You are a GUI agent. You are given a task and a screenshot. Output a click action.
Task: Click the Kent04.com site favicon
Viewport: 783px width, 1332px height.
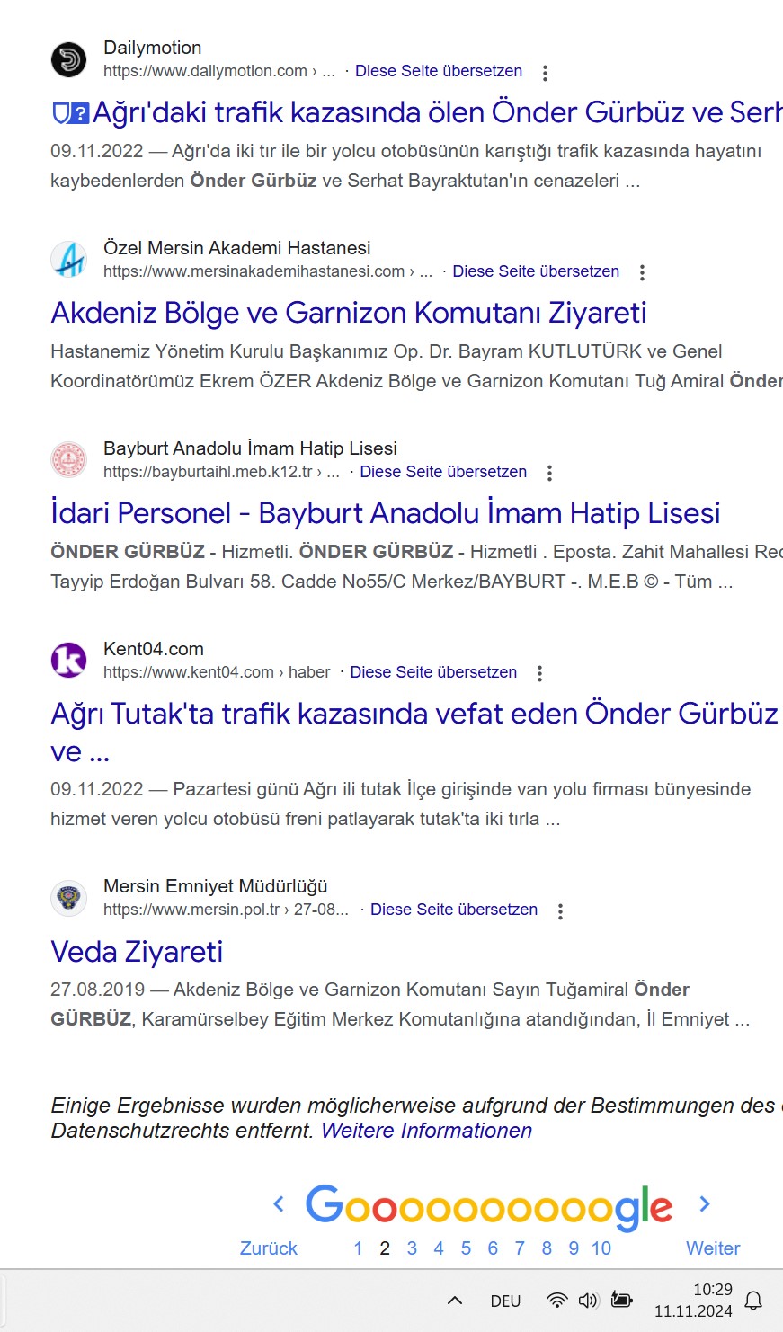68,661
